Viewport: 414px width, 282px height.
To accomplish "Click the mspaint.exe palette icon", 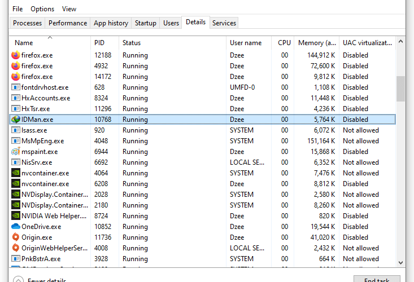I will pos(16,152).
